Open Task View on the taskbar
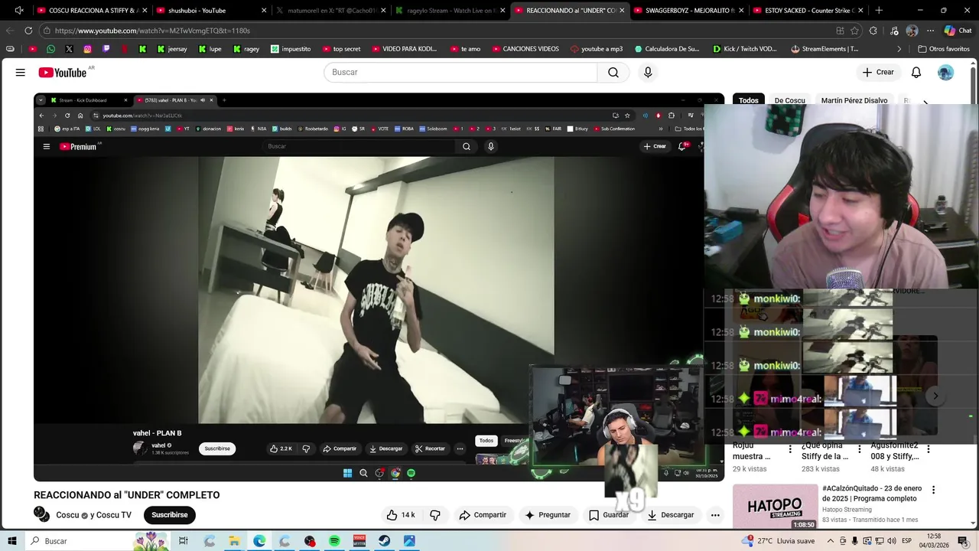The height and width of the screenshot is (551, 979). click(x=184, y=541)
